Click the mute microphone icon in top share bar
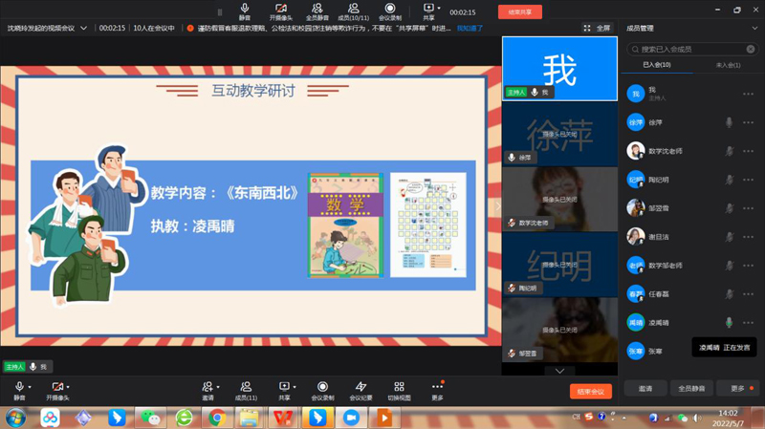 [245, 11]
